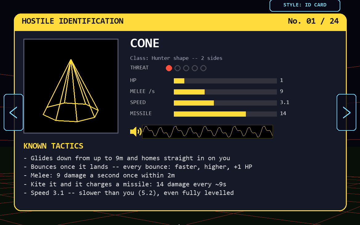Click the 'Glides down from up to 9m' line
The width and height of the screenshot is (360, 225).
(x=127, y=158)
